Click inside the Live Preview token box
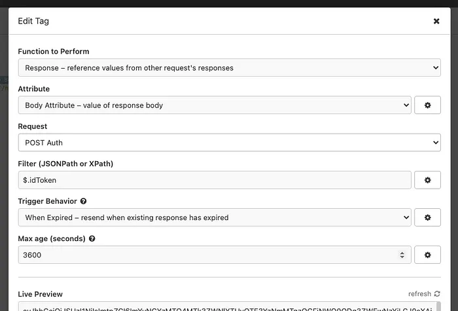Viewport: 458px width, 311px height. [x=222, y=307]
